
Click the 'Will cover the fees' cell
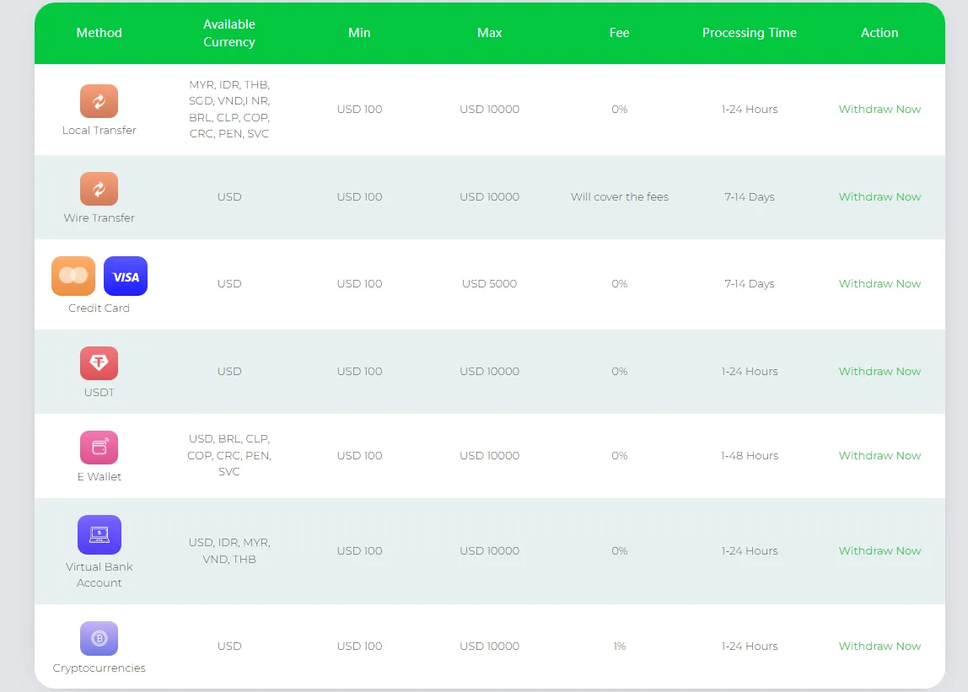619,197
